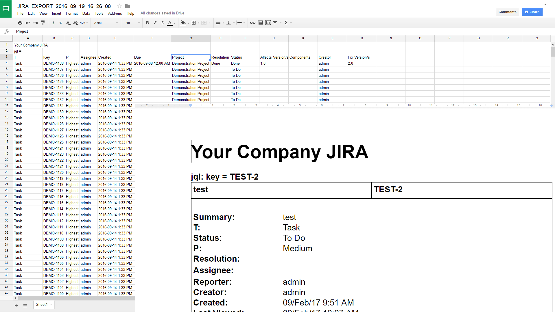Increase decimal places

tap(75, 23)
